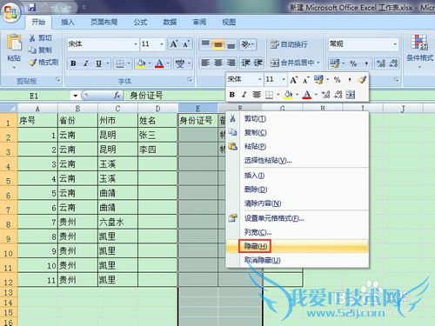This screenshot has height=326, width=435.
Task: Enable wrap text 自动换行
Action: point(289,44)
